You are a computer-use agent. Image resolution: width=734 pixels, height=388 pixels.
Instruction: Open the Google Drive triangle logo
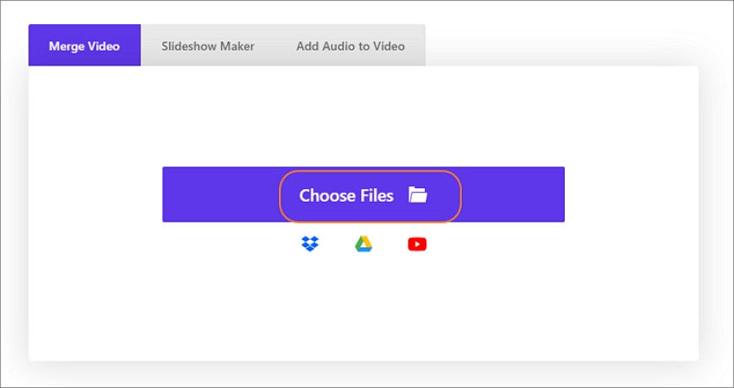(364, 244)
